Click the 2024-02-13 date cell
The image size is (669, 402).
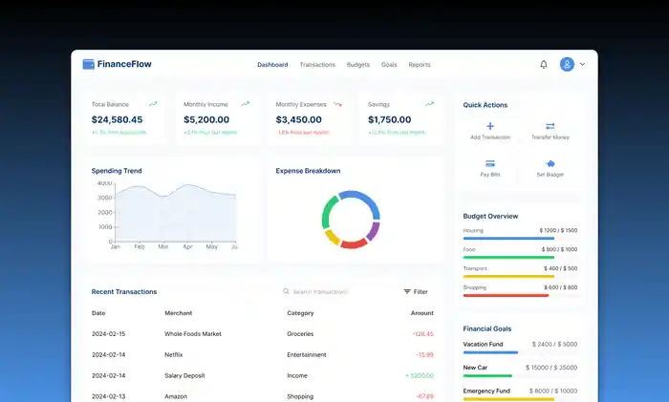pos(108,396)
